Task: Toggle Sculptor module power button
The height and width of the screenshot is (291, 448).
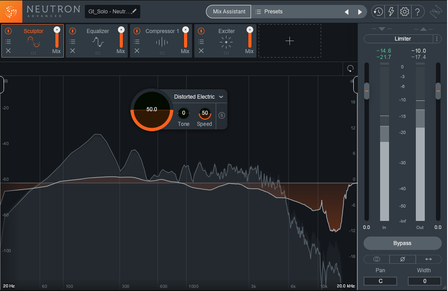Action: click(x=8, y=31)
